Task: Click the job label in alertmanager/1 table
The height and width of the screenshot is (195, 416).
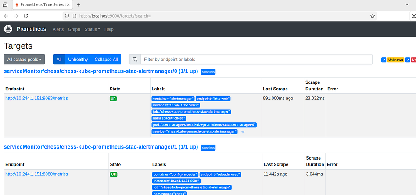Action: click(x=192, y=188)
